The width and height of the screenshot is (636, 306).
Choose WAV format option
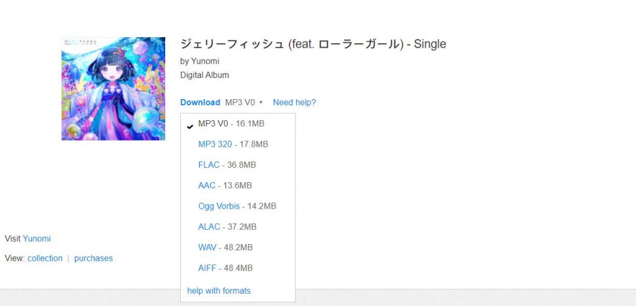(x=207, y=247)
